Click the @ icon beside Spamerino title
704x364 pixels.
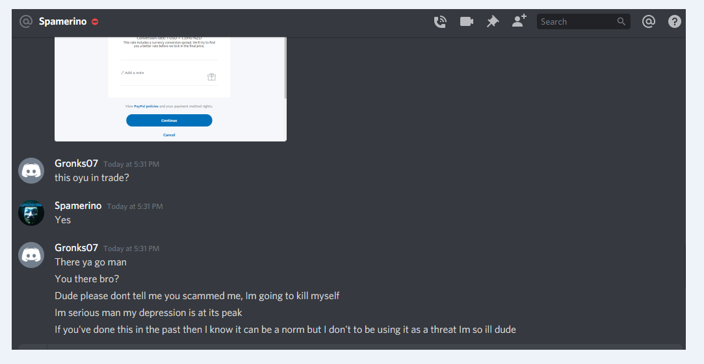(26, 21)
